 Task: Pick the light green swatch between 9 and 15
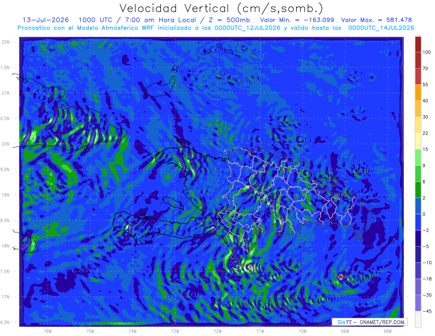tap(418, 157)
